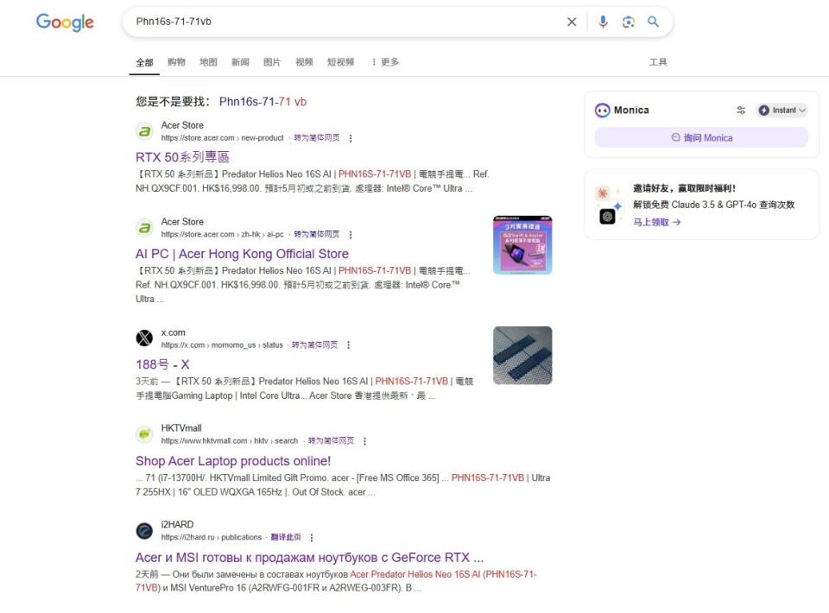Open options menu for x.com result
The height and width of the screenshot is (613, 829).
click(348, 345)
